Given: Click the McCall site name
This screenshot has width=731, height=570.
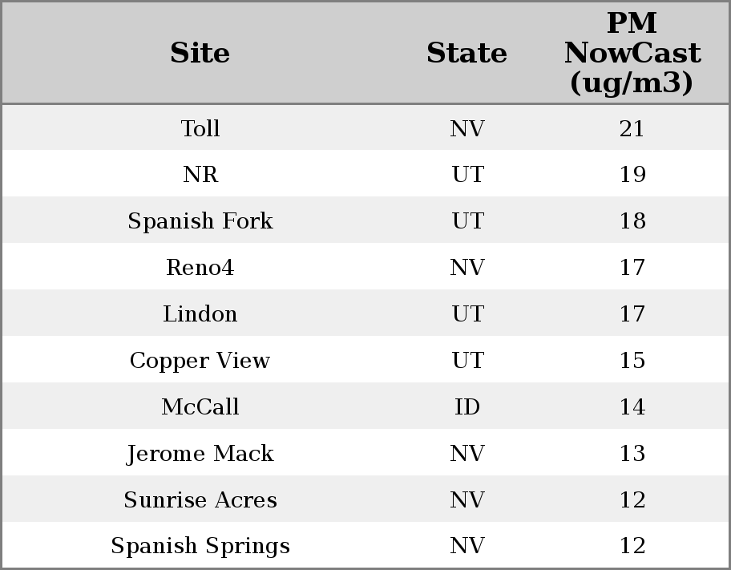Looking at the screenshot, I should click(200, 407).
